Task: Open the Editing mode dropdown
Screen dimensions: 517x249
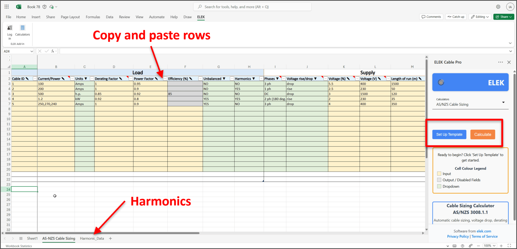Action: [480, 17]
